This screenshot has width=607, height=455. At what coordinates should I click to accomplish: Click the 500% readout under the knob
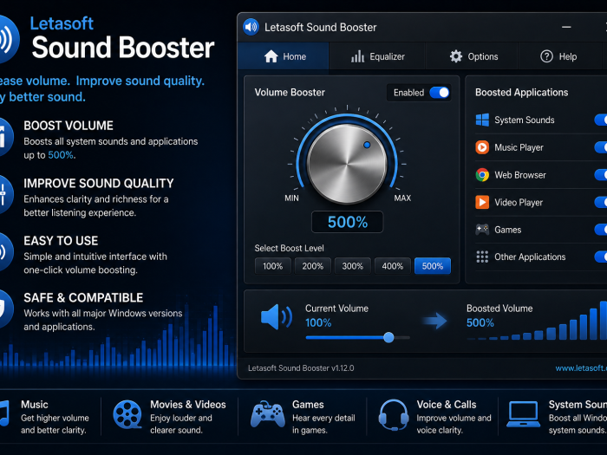click(347, 222)
